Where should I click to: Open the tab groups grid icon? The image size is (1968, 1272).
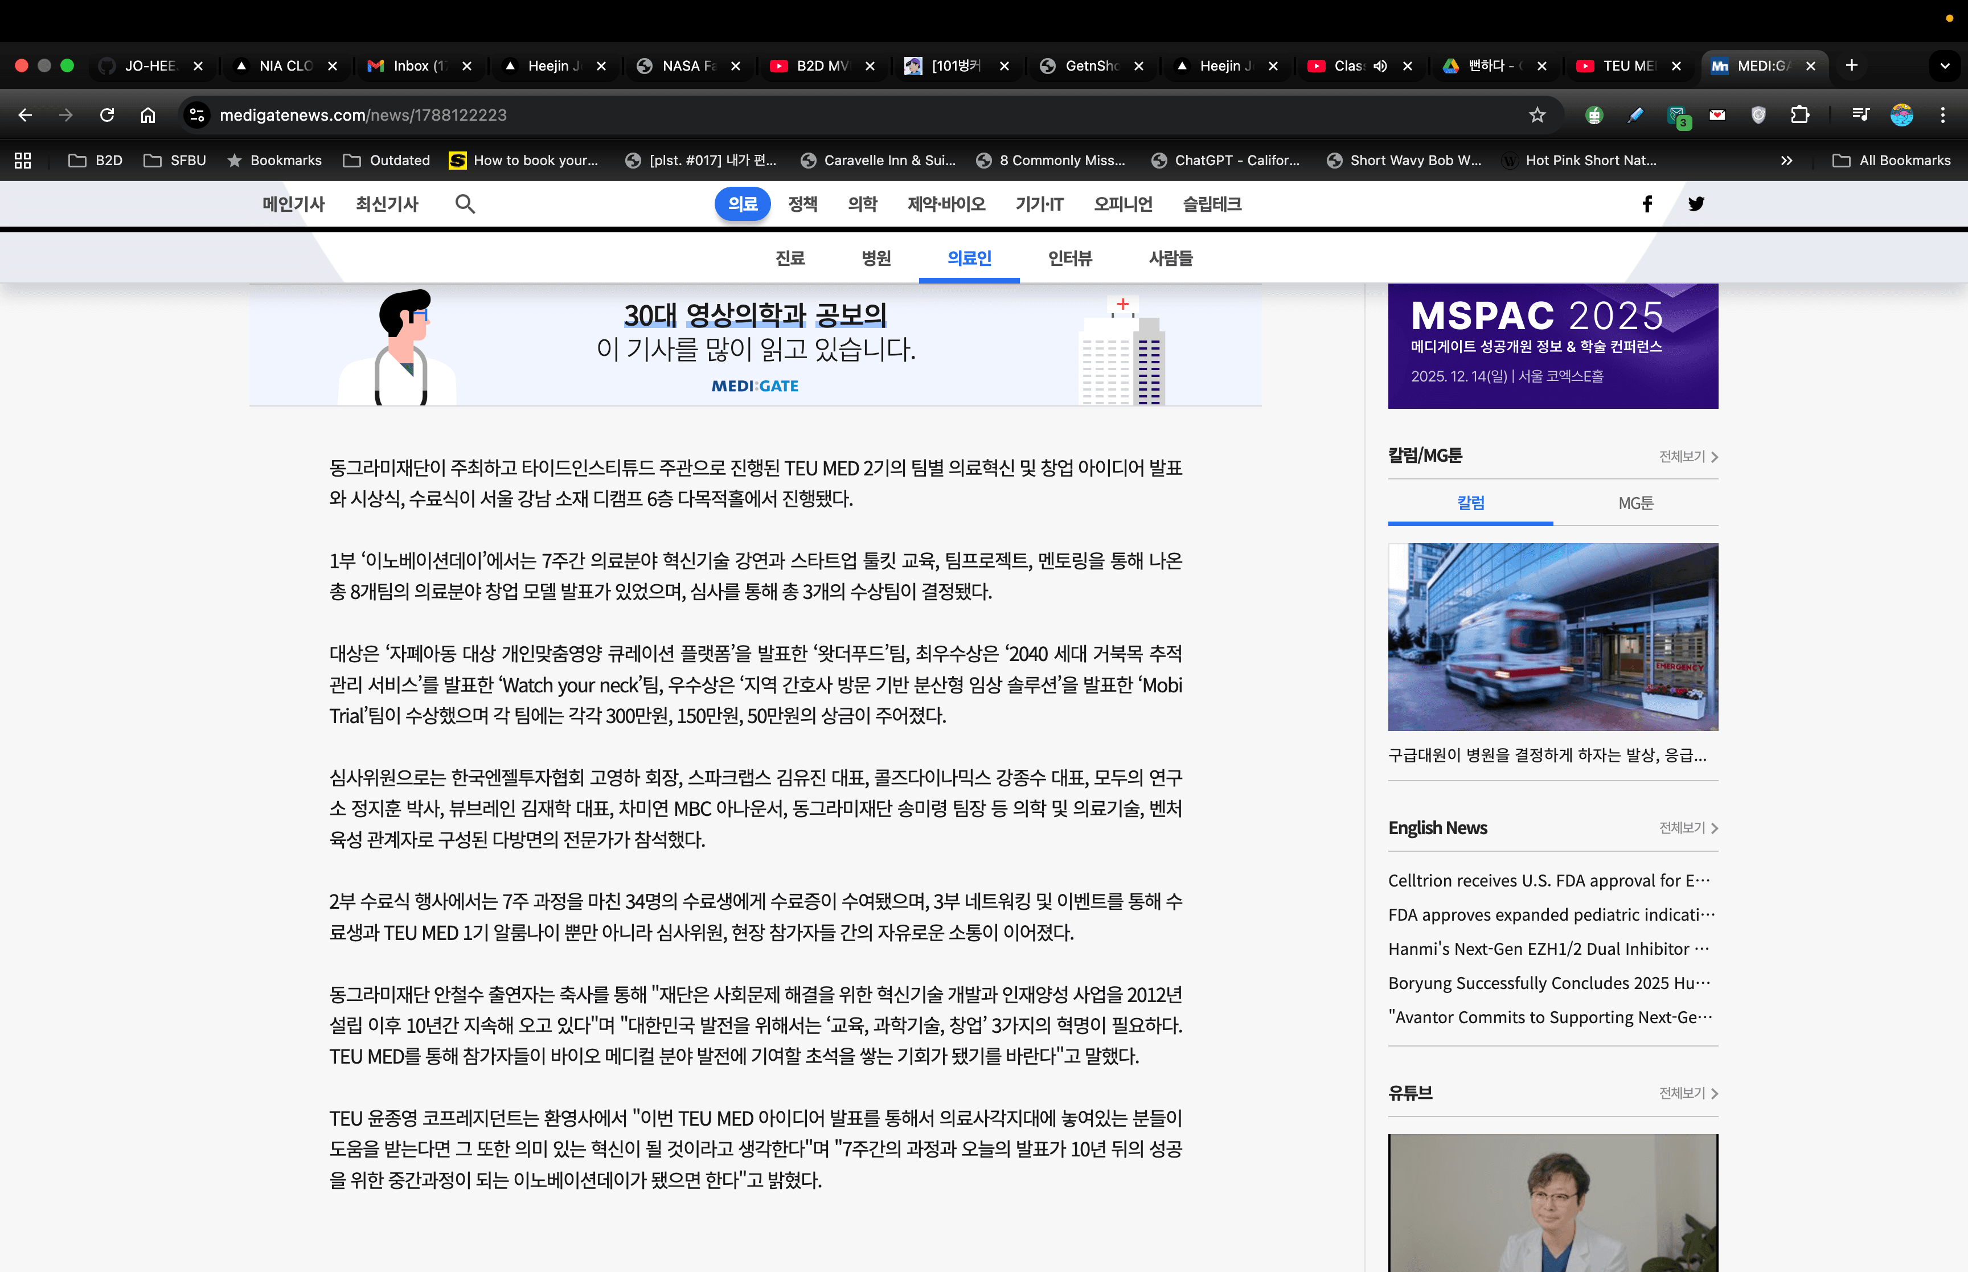tap(22, 160)
